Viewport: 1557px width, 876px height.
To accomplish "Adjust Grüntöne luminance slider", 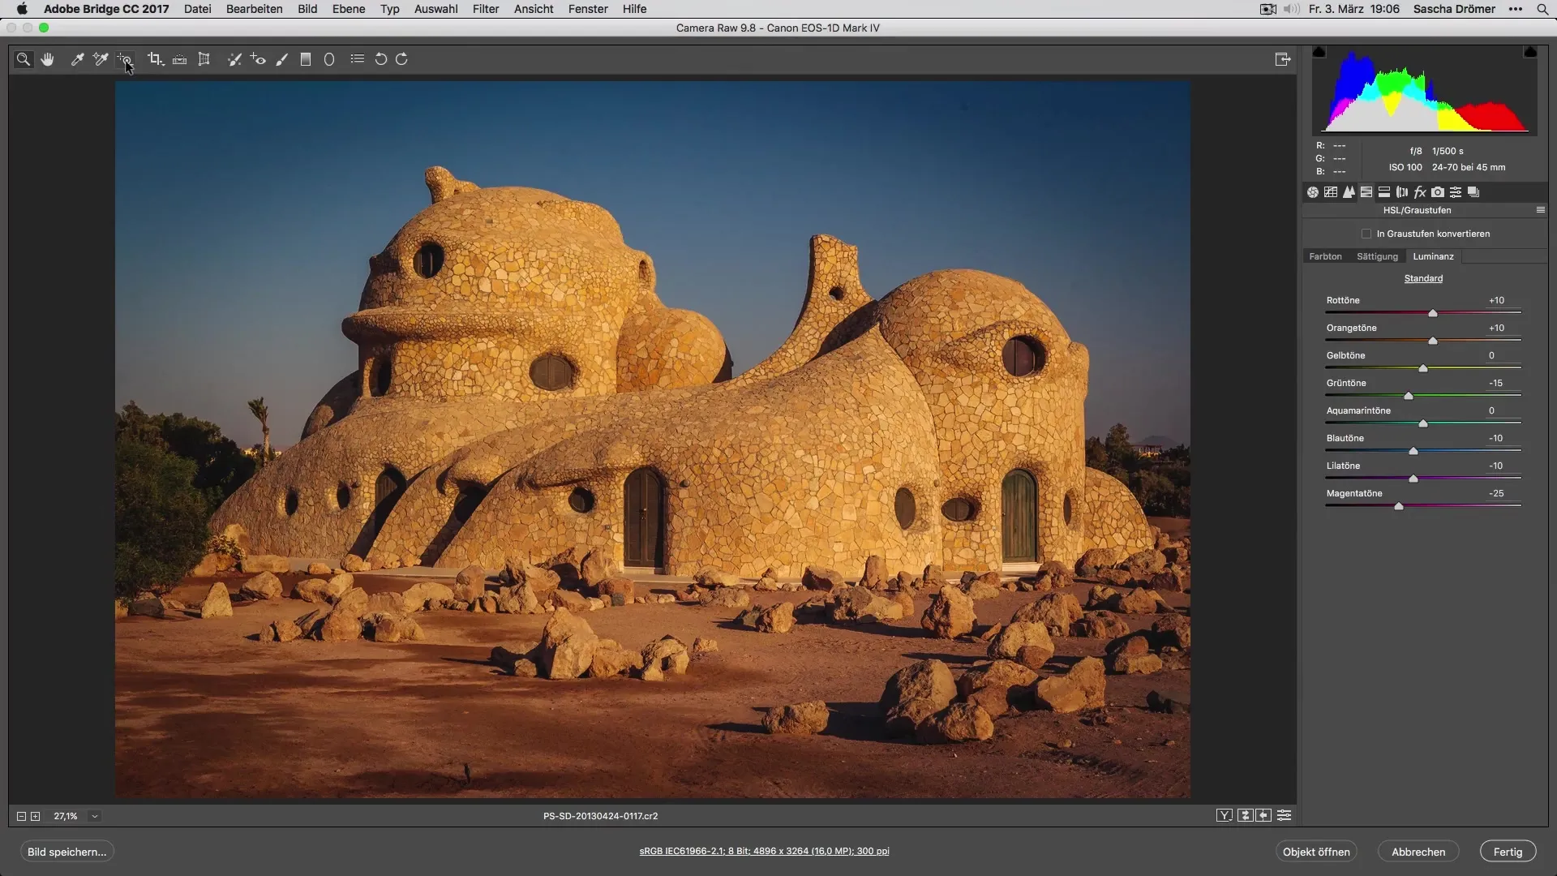I will [1409, 396].
